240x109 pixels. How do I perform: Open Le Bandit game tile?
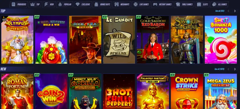(119, 40)
